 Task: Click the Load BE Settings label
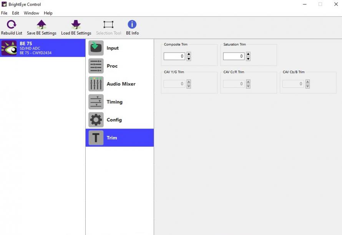click(76, 33)
